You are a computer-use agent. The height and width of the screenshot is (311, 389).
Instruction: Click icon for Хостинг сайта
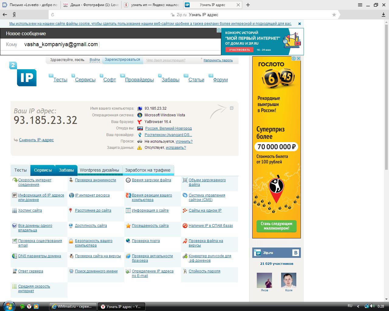coord(14,210)
